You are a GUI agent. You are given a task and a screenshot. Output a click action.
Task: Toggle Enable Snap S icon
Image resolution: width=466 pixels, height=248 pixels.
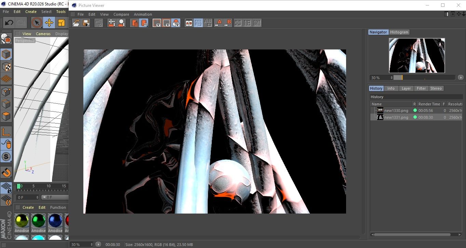coord(6,157)
